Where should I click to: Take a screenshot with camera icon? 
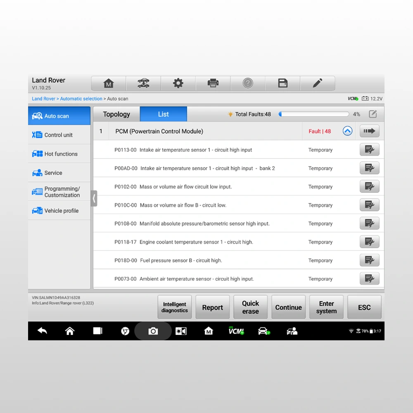click(153, 331)
